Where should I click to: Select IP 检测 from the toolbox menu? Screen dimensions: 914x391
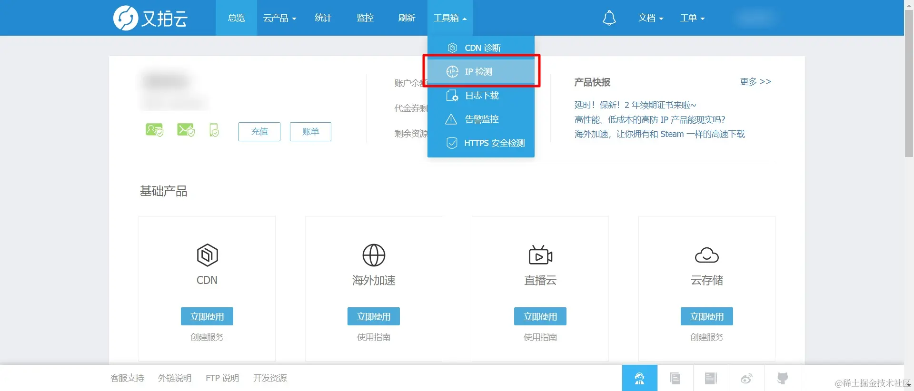pos(481,71)
